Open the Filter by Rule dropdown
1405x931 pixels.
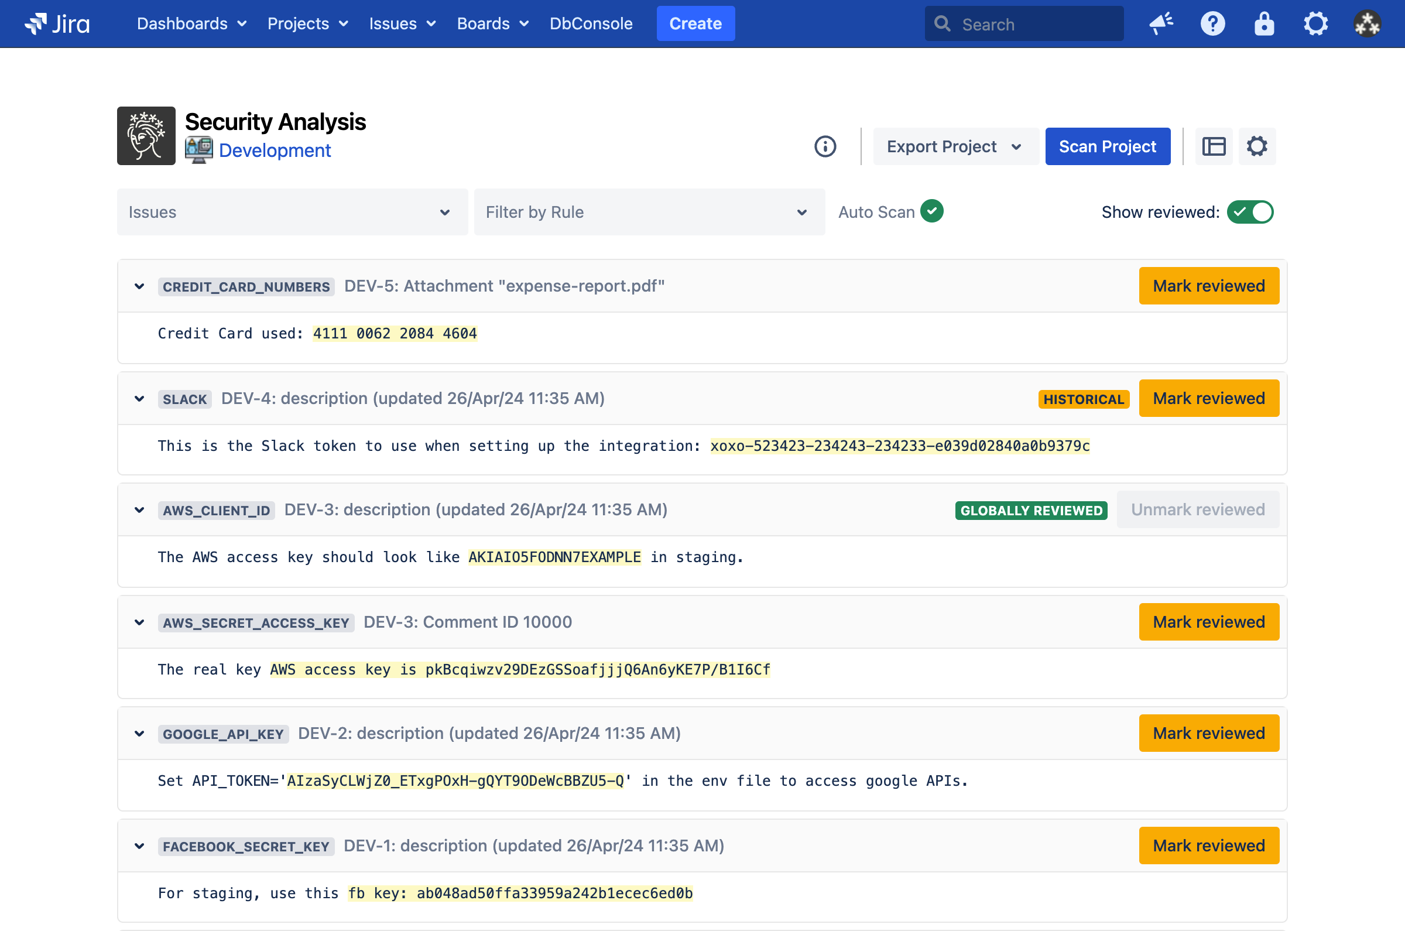coord(649,212)
